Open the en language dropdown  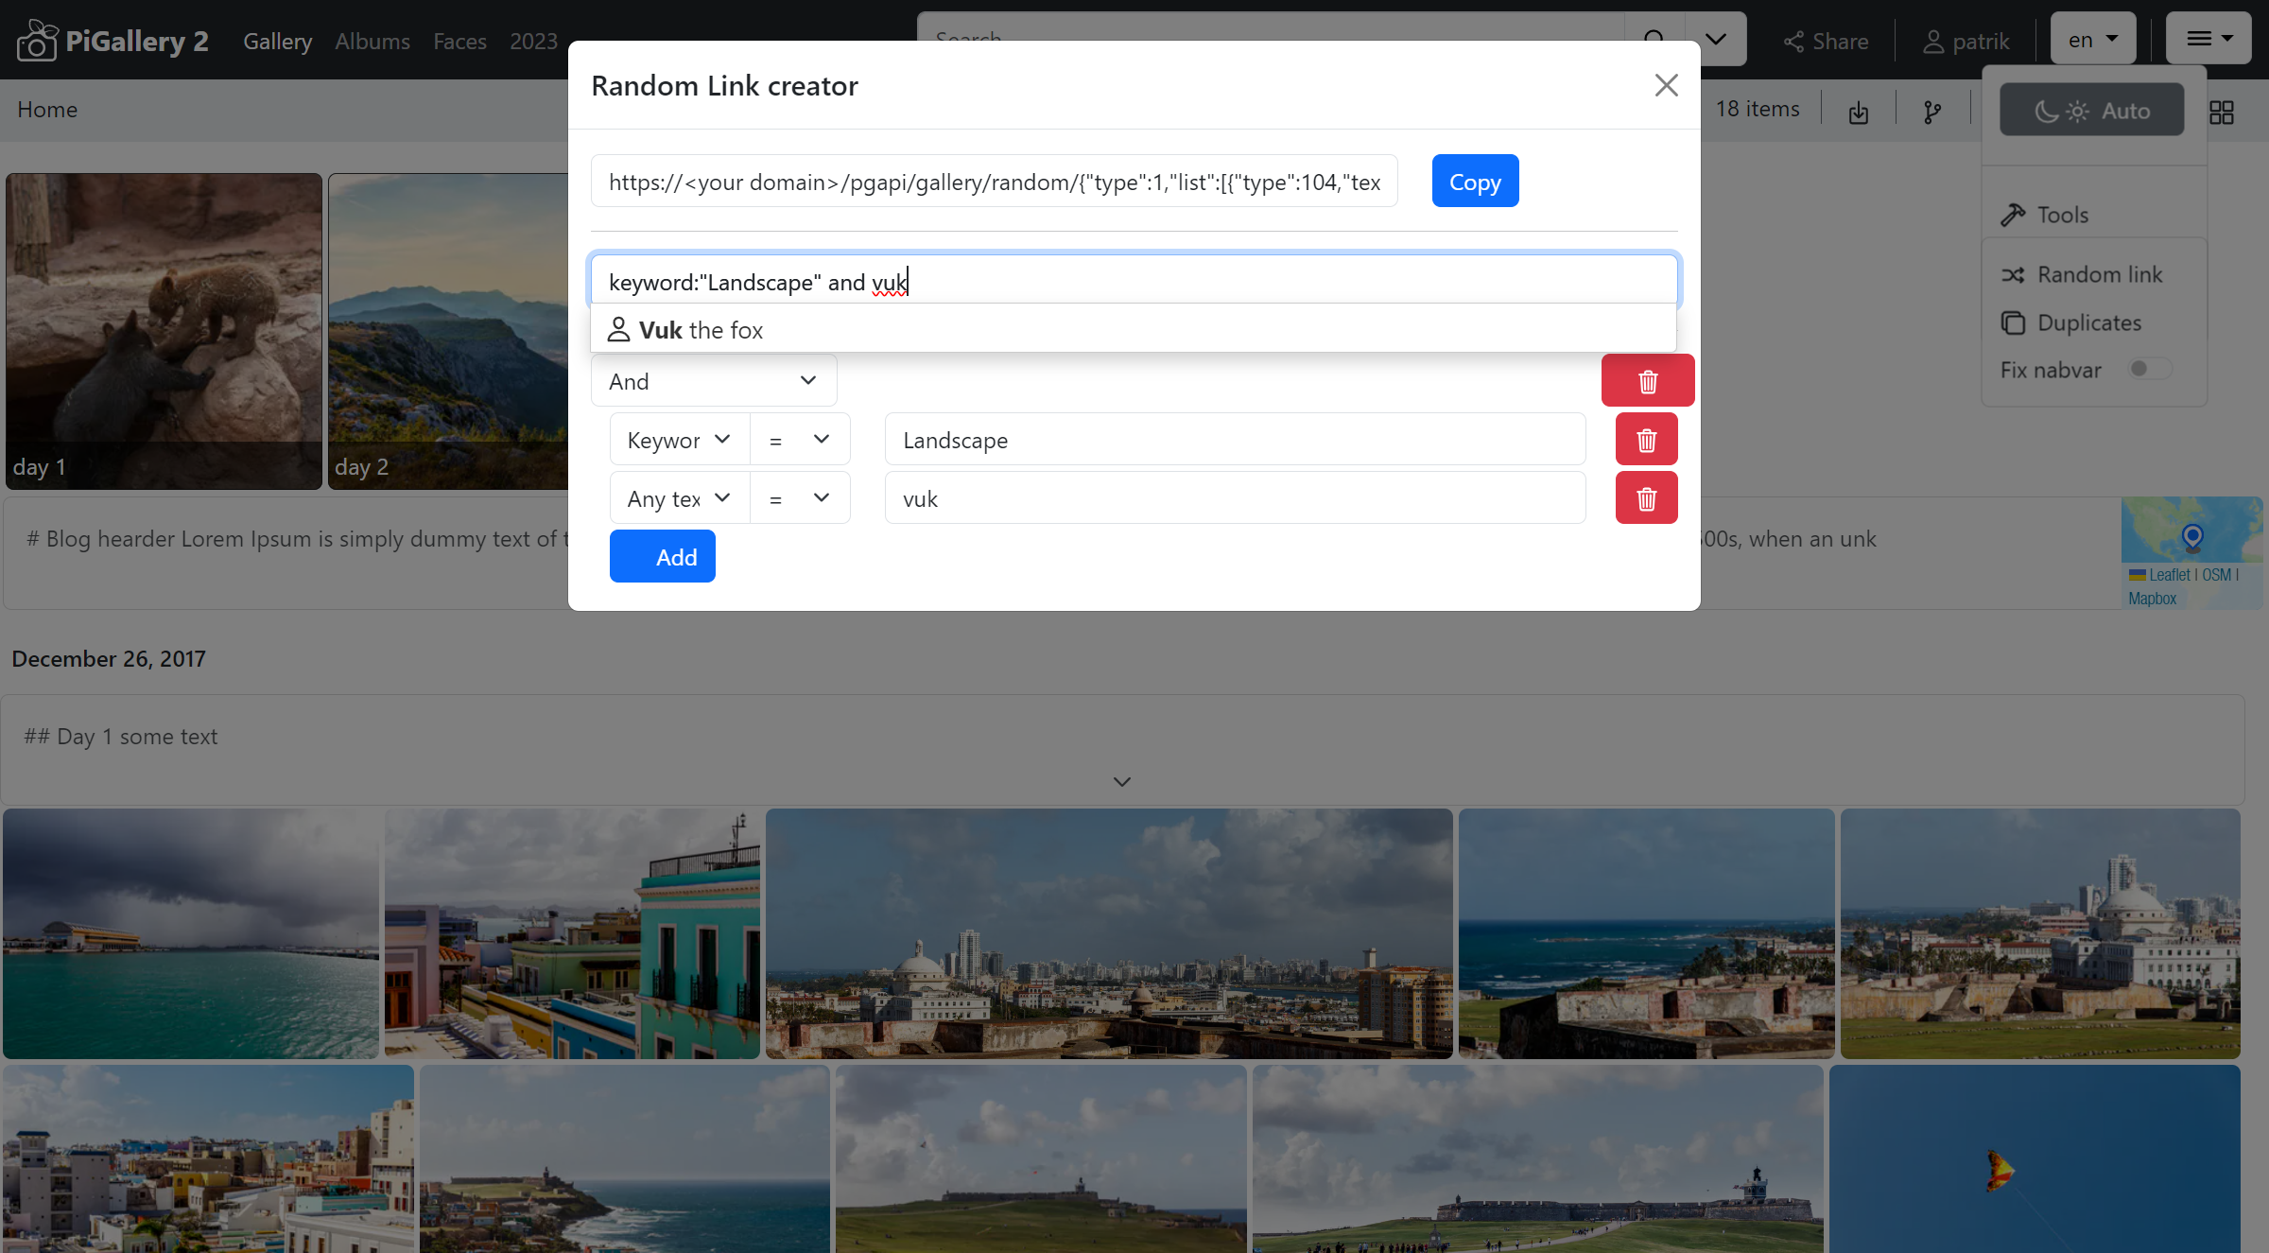pyautogui.click(x=2093, y=39)
